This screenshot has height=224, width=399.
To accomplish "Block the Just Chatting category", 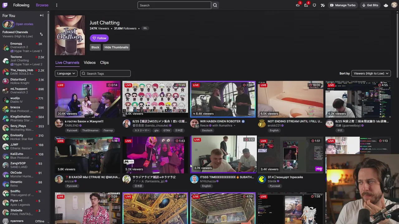I will 95,47.
